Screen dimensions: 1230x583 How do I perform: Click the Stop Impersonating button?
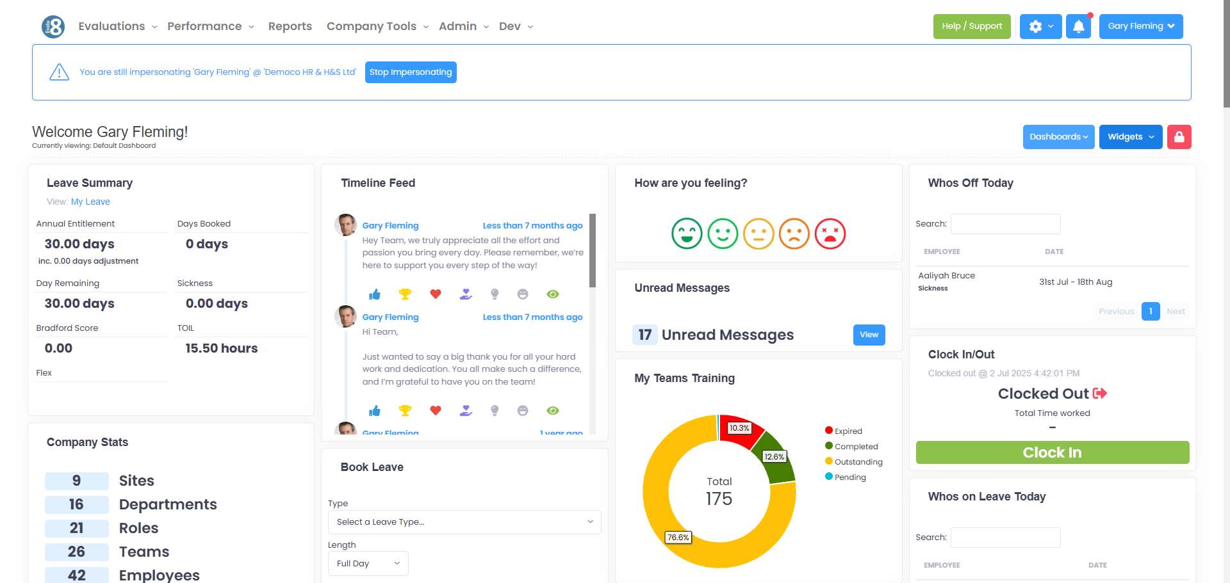tap(411, 72)
